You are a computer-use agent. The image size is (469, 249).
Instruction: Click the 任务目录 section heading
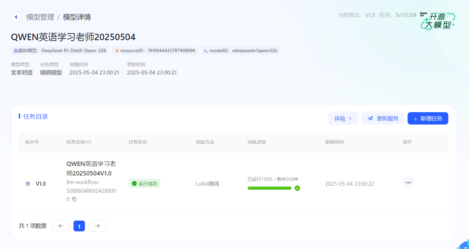pos(36,116)
